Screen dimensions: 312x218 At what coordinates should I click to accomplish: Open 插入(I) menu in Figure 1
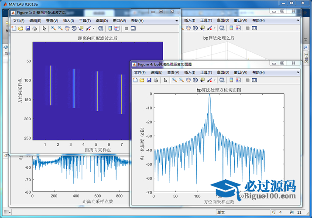[69, 20]
